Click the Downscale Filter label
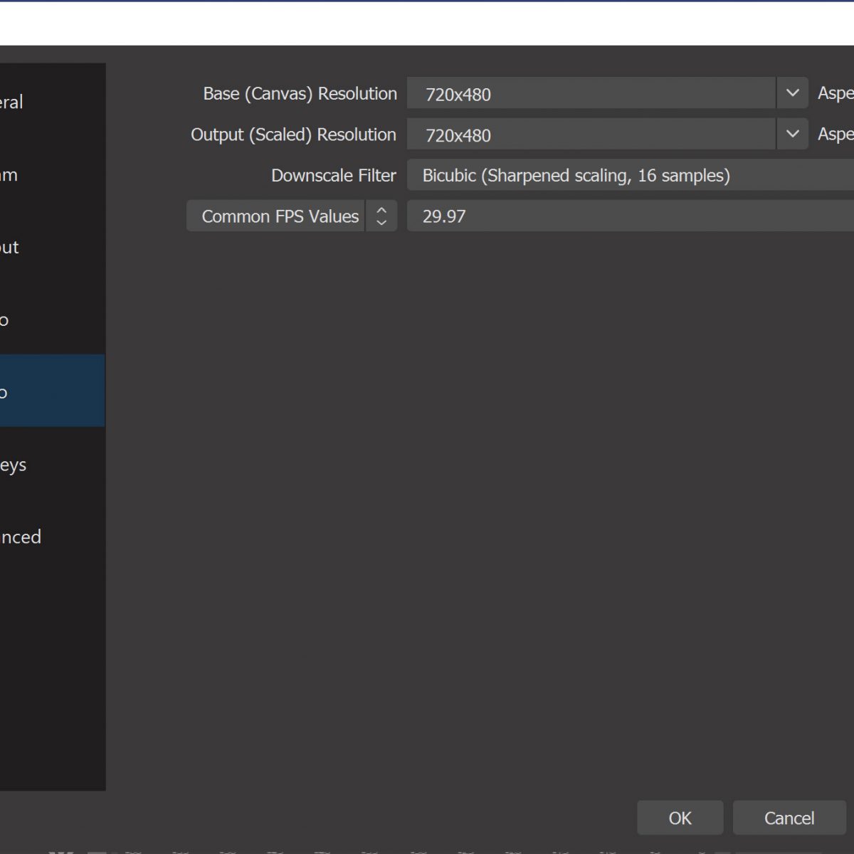 coord(333,176)
